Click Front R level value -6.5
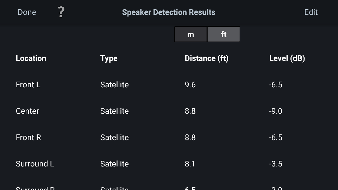This screenshot has height=190, width=338. 276,138
